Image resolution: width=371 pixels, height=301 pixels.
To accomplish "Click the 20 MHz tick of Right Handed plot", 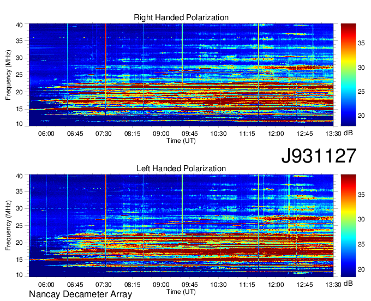I will pos(19,92).
